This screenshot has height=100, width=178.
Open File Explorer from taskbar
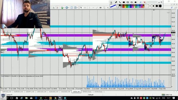tap(26, 98)
